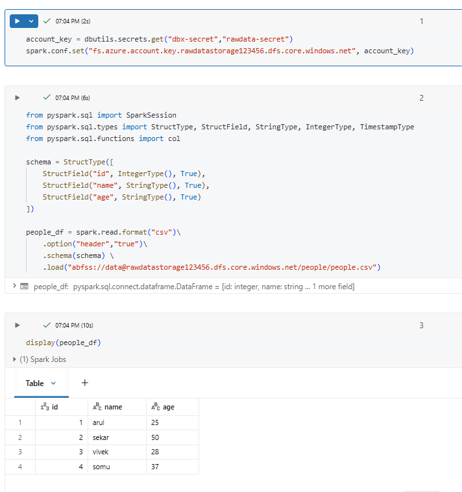This screenshot has height=492, width=462.
Task: Expand the people_df DataFrame schema details
Action: click(15, 287)
